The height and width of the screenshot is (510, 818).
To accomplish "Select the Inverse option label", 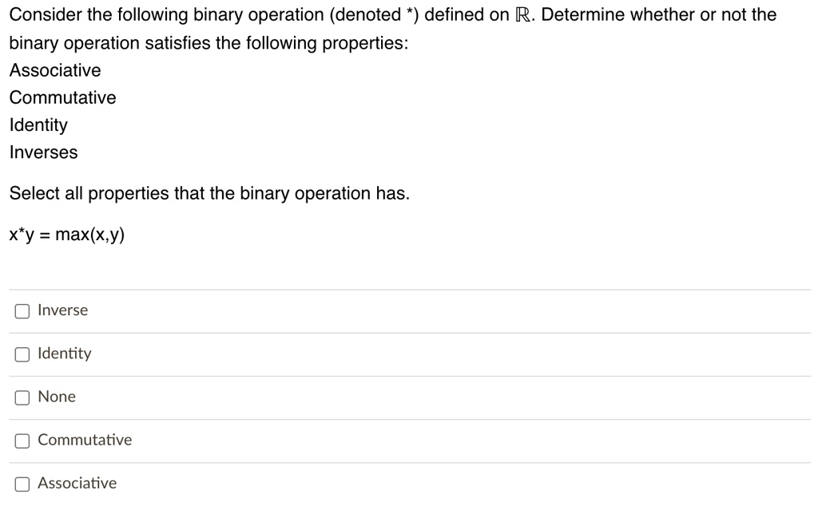I will pyautogui.click(x=62, y=310).
